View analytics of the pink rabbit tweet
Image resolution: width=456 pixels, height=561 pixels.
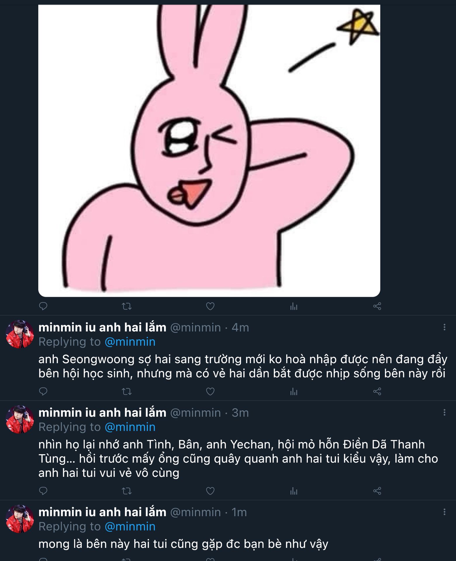[x=294, y=306]
